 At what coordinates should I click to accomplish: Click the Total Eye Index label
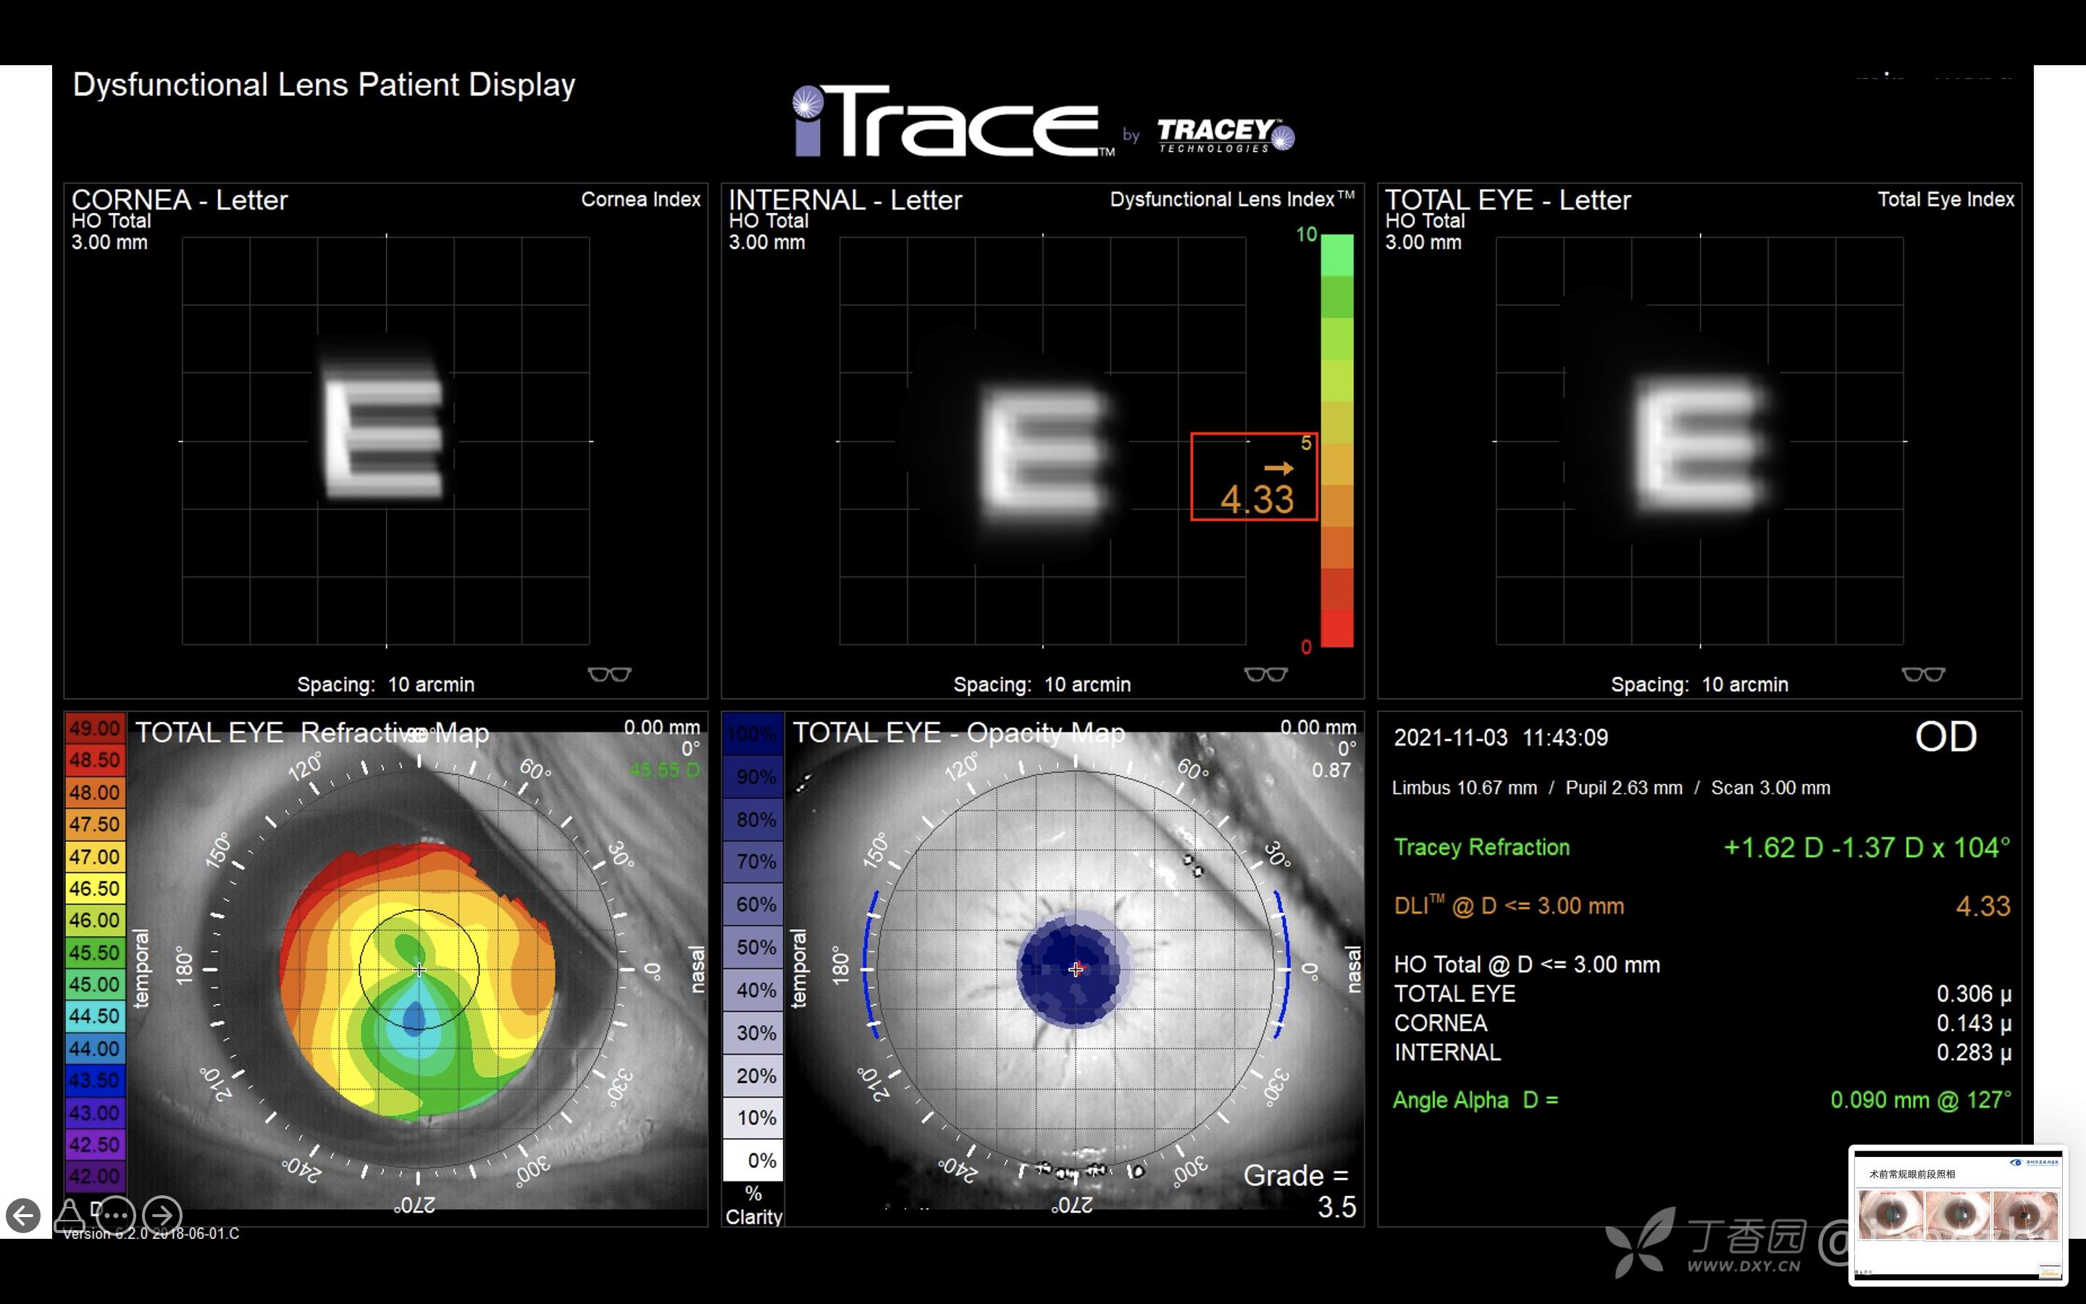coord(1945,200)
